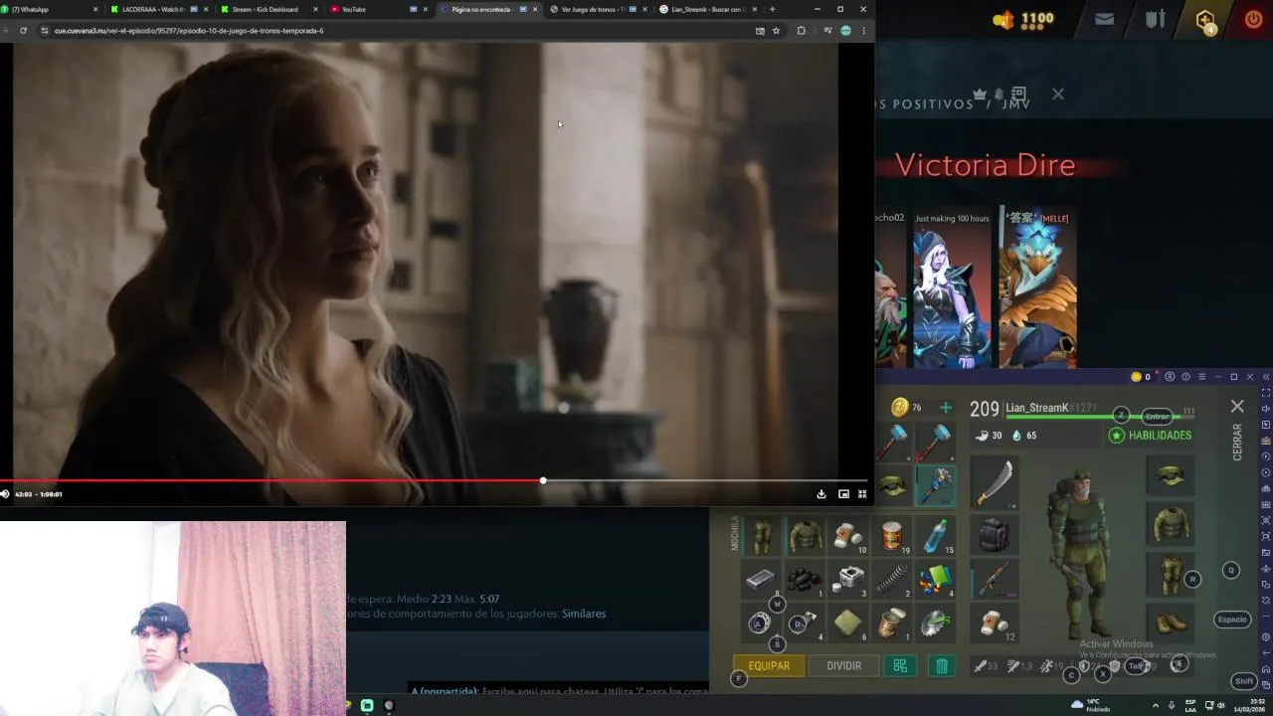
Task: Toggle BlueStacks sidebar fullscreen icon
Action: coord(1265,393)
